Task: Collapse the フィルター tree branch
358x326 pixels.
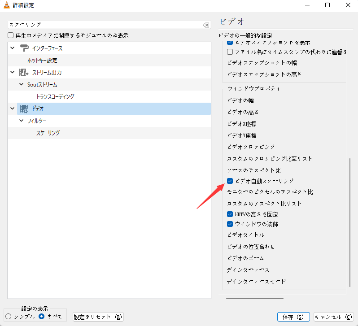Action: [x=21, y=121]
